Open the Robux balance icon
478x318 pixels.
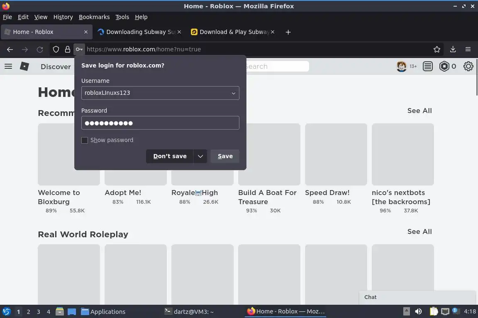click(444, 66)
